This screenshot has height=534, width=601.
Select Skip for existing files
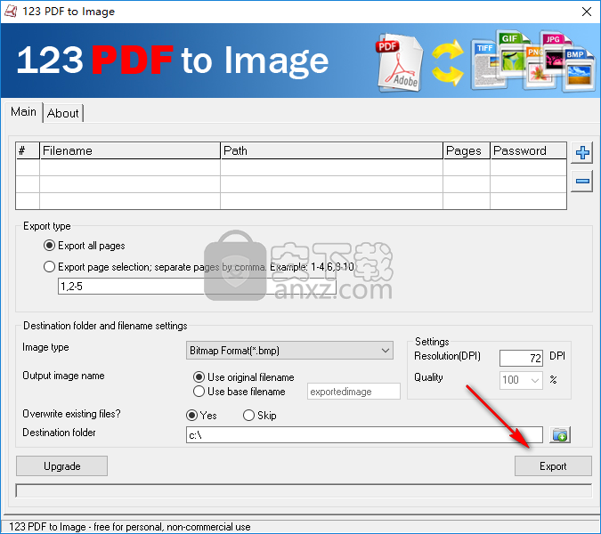[x=260, y=416]
